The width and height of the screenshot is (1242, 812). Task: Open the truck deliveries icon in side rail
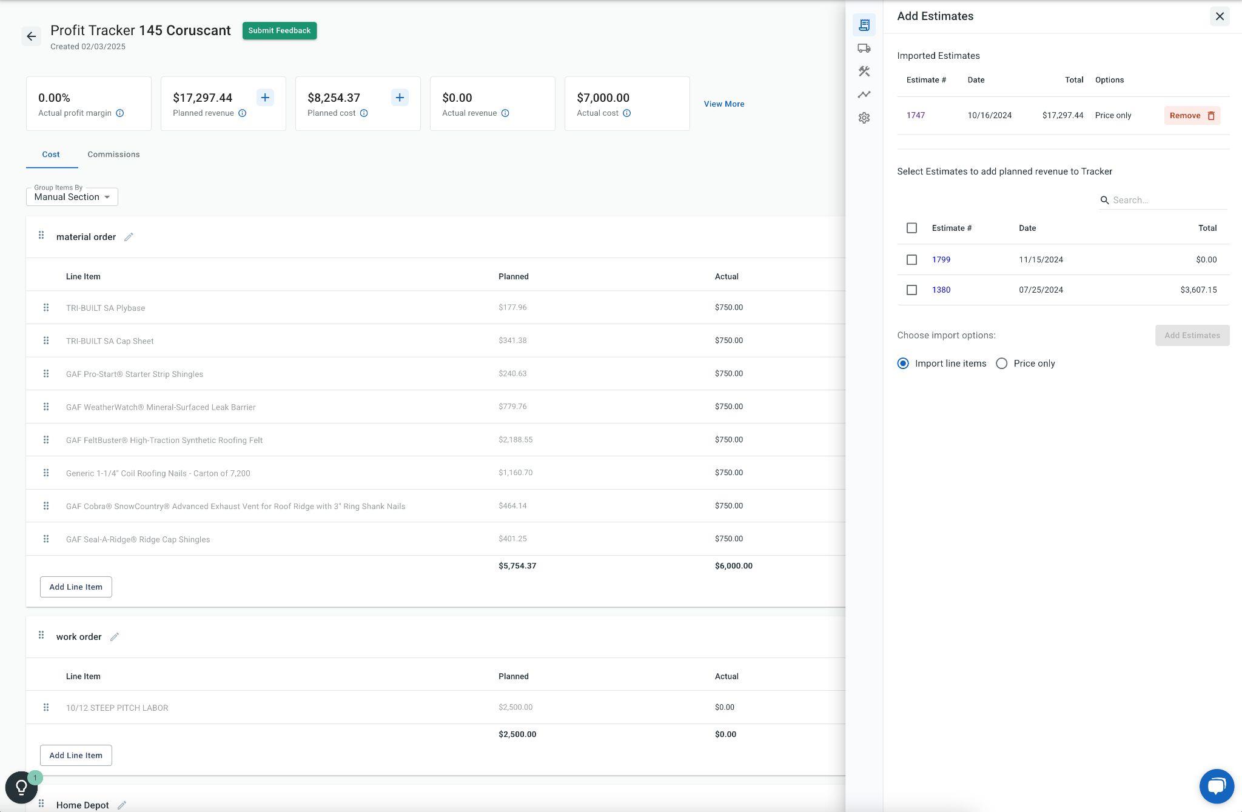click(864, 48)
